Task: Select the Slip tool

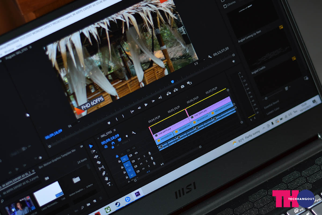Action: pyautogui.click(x=101, y=168)
